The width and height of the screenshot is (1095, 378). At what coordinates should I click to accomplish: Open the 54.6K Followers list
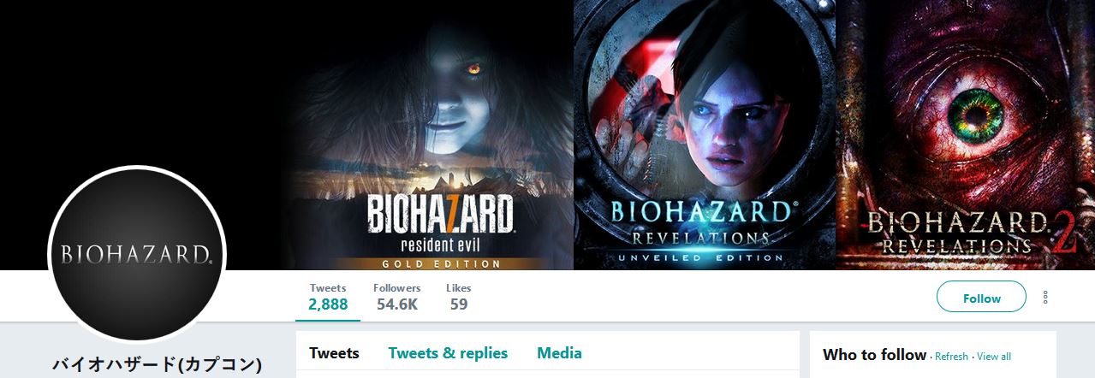397,296
